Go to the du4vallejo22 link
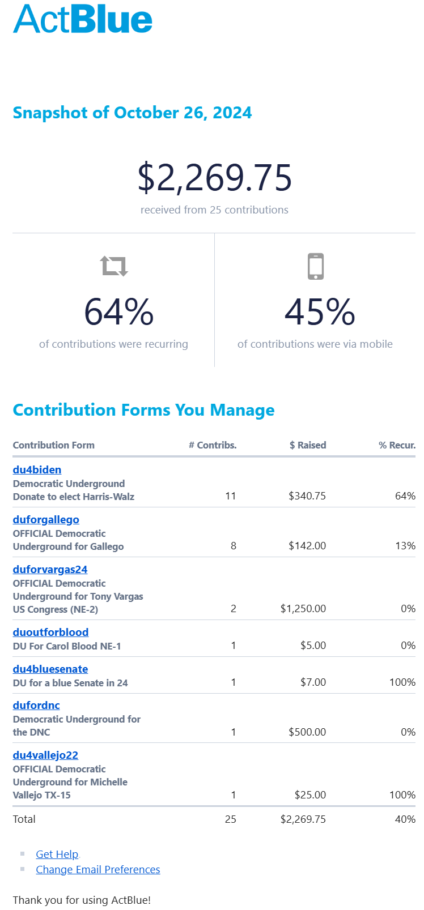Screen dimensions: 424x910 (x=45, y=755)
